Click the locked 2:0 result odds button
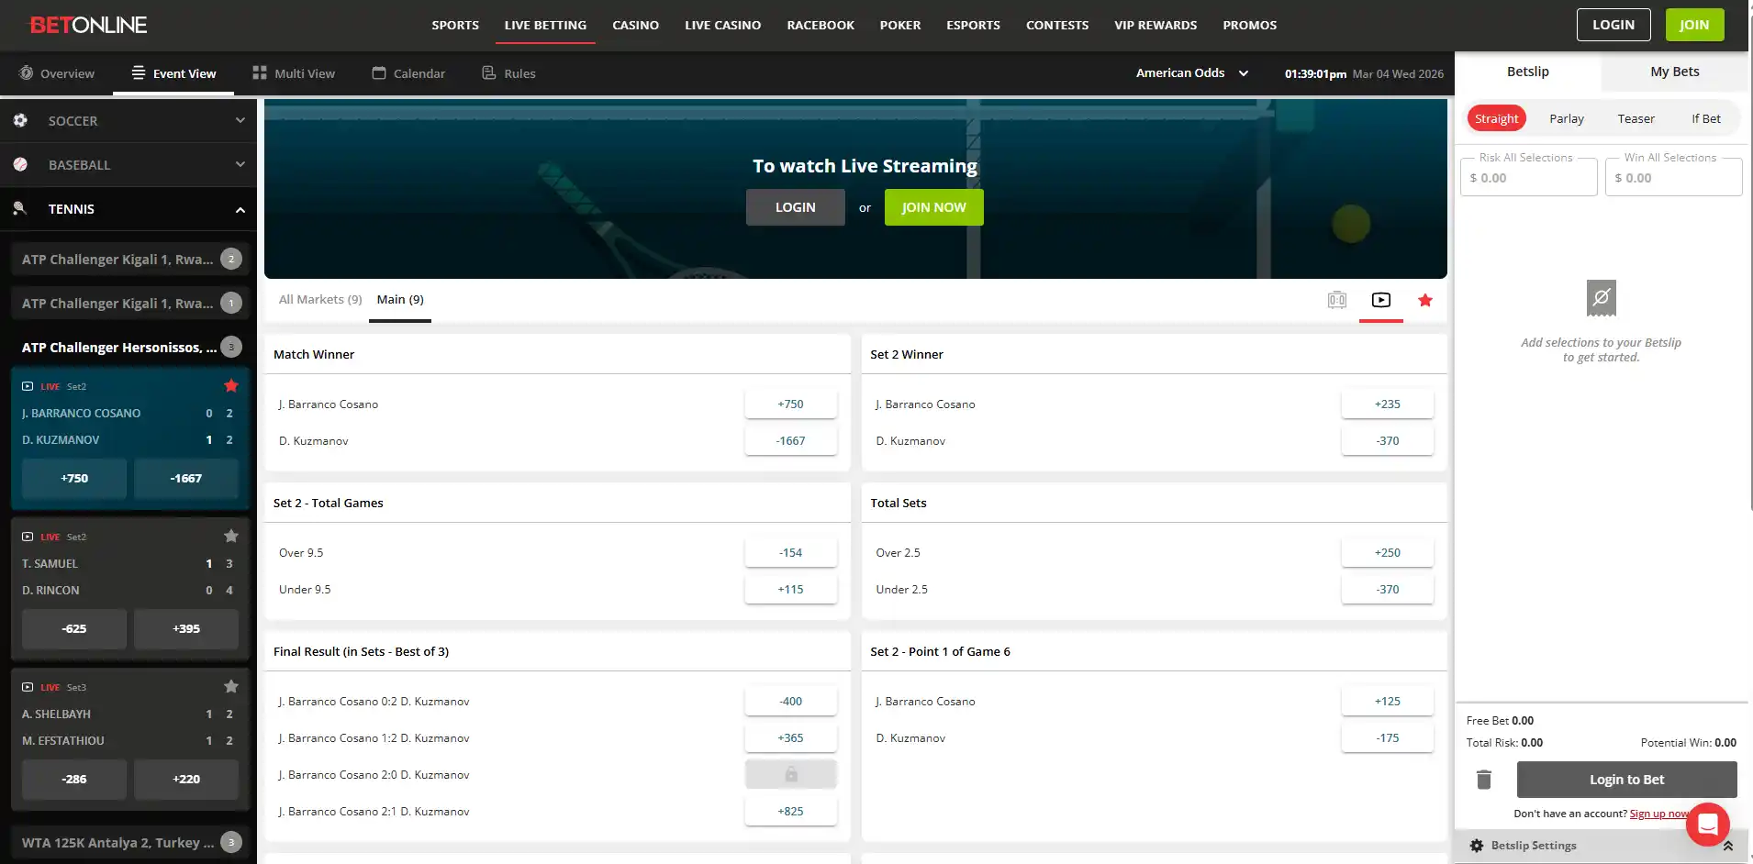The height and width of the screenshot is (864, 1753). click(x=791, y=774)
